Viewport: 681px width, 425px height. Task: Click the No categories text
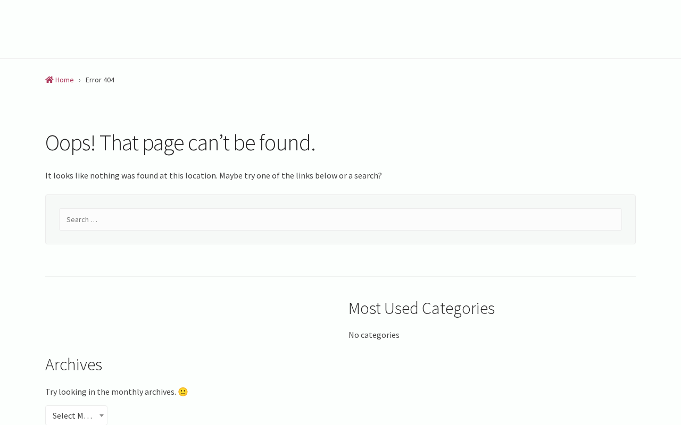374,335
